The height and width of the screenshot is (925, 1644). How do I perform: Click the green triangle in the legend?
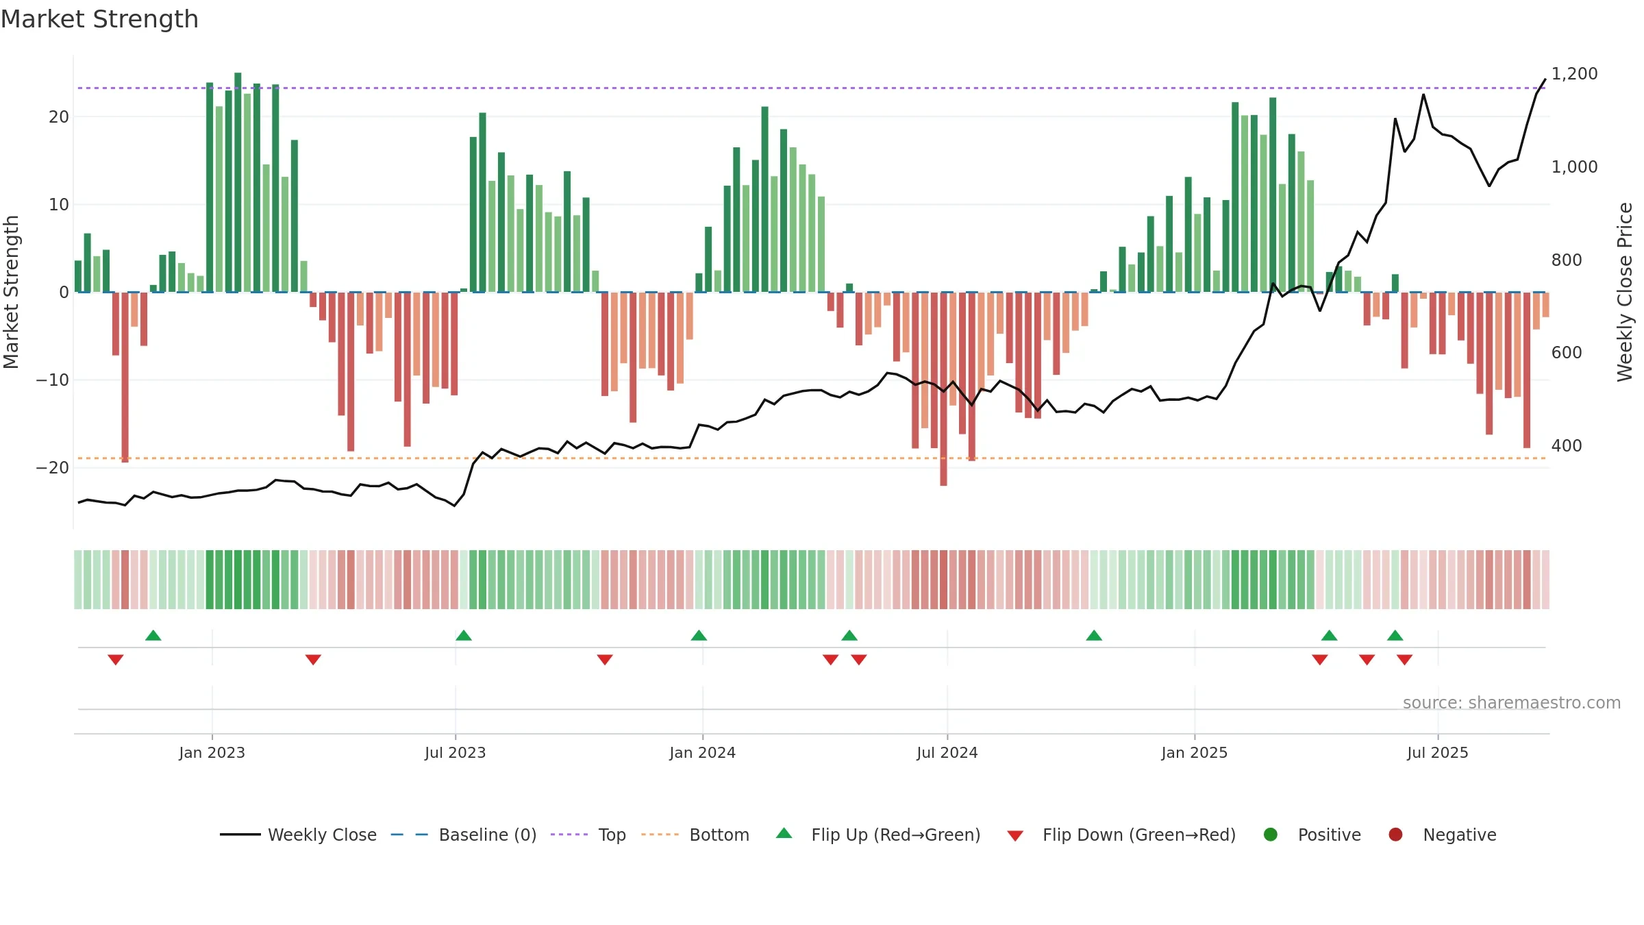coord(784,834)
